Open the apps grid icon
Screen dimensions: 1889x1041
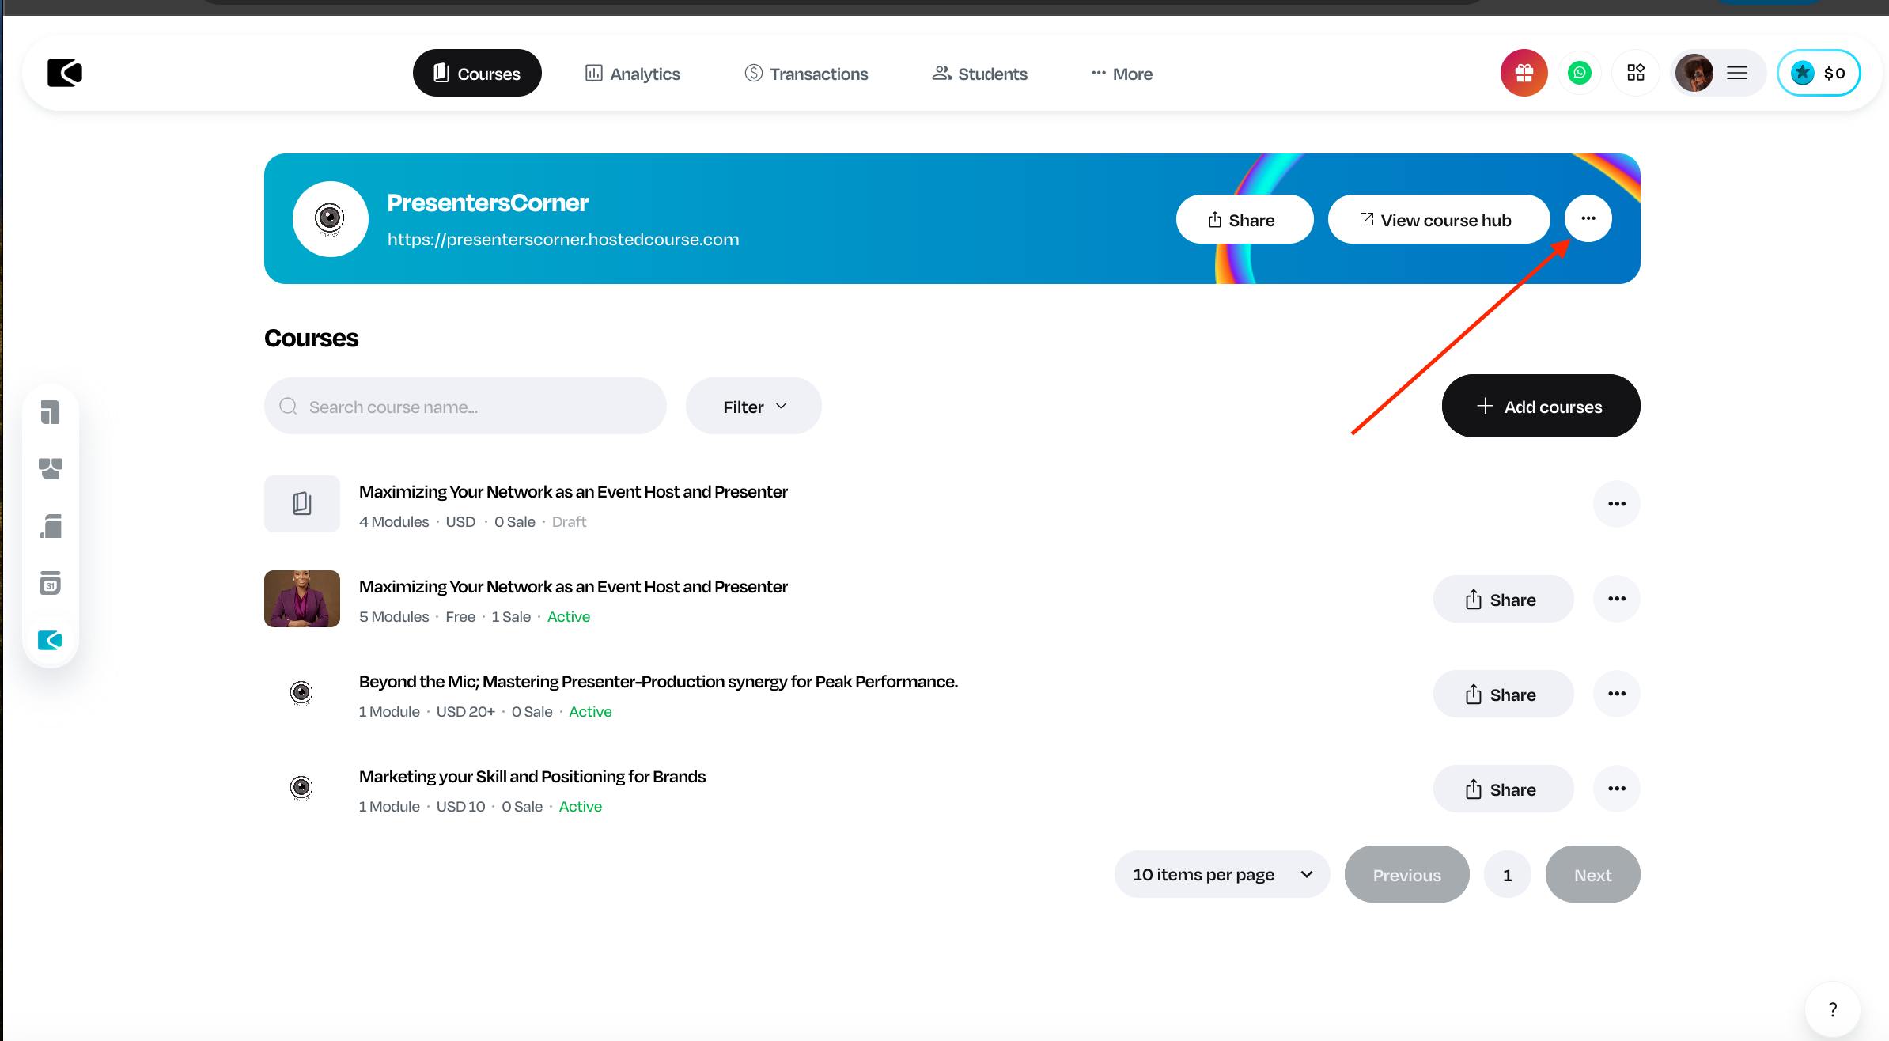(1635, 73)
